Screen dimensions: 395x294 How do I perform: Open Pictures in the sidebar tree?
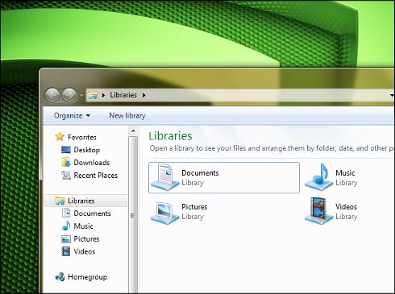pos(86,238)
